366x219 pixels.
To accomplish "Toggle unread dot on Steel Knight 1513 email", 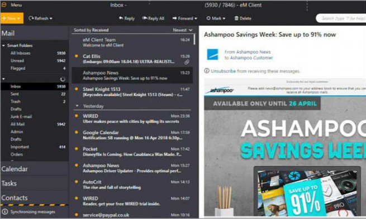I will pyautogui.click(x=76, y=89).
